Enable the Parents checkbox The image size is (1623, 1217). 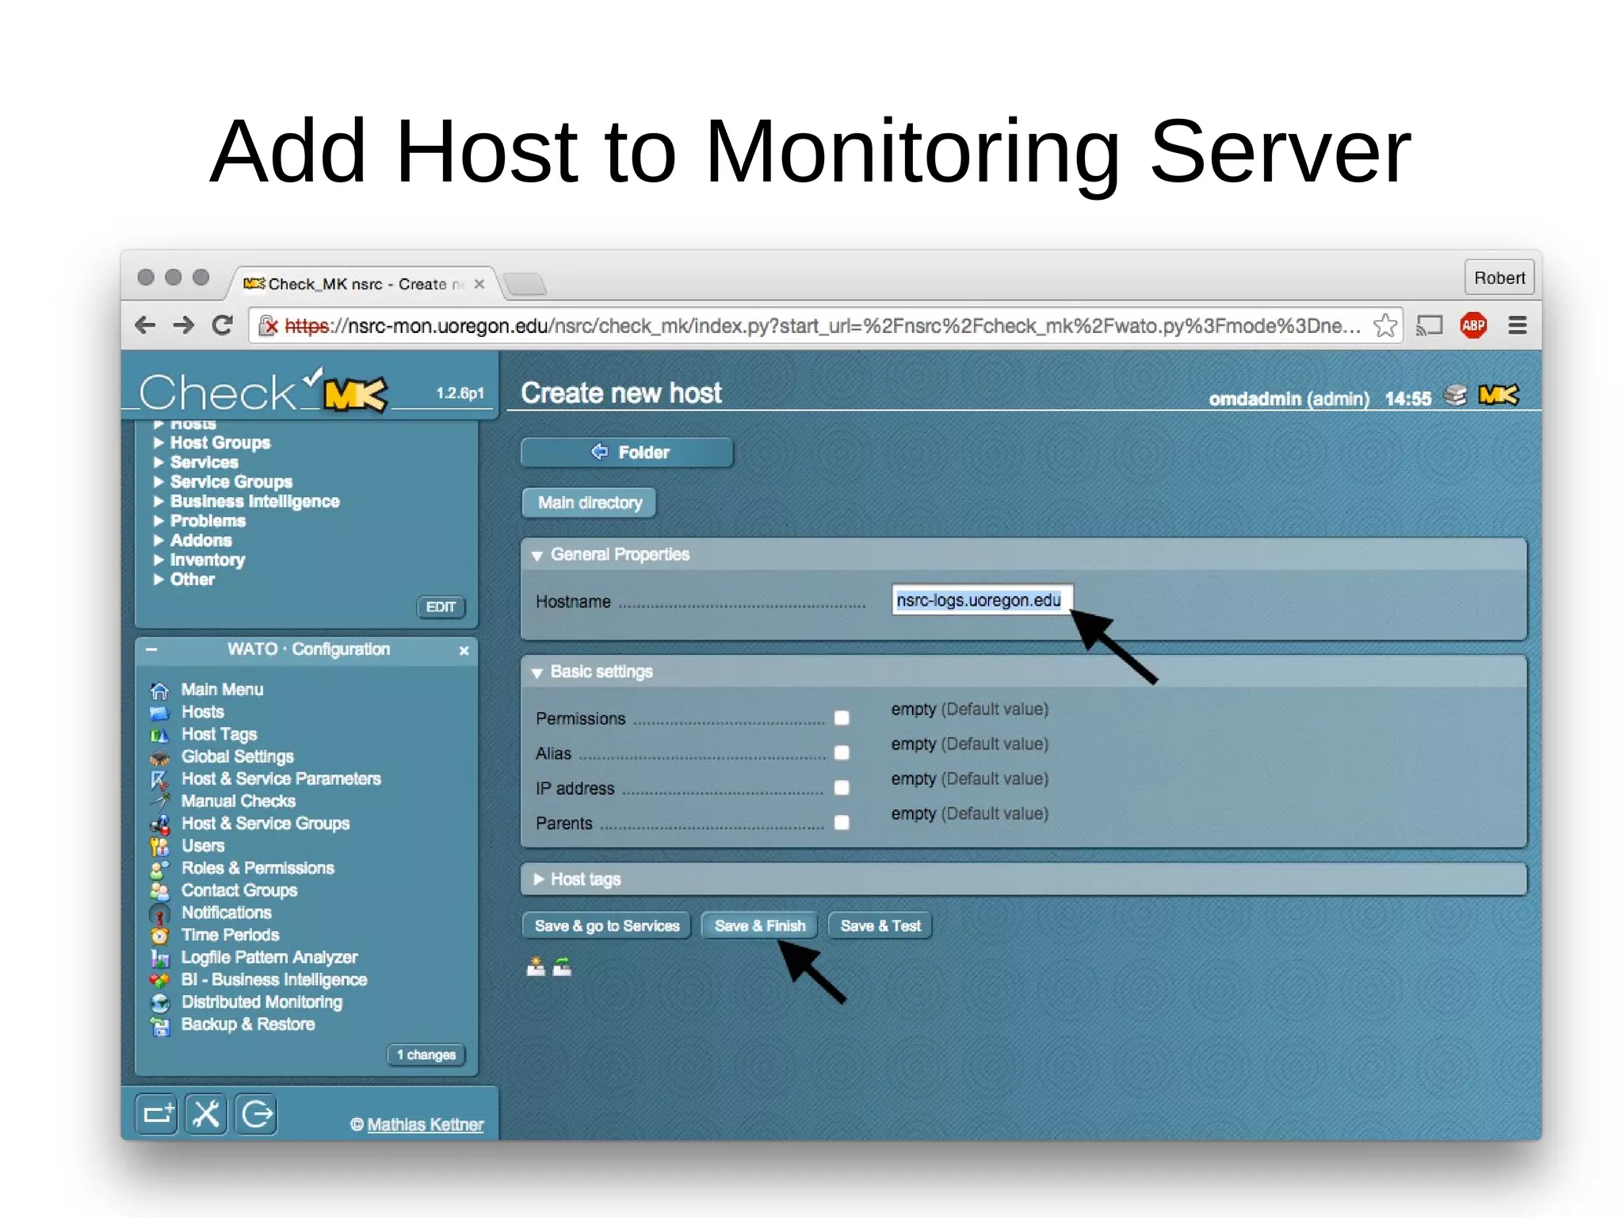coord(842,822)
